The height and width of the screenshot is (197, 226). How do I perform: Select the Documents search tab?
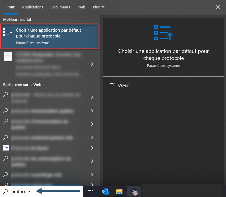coord(60,7)
